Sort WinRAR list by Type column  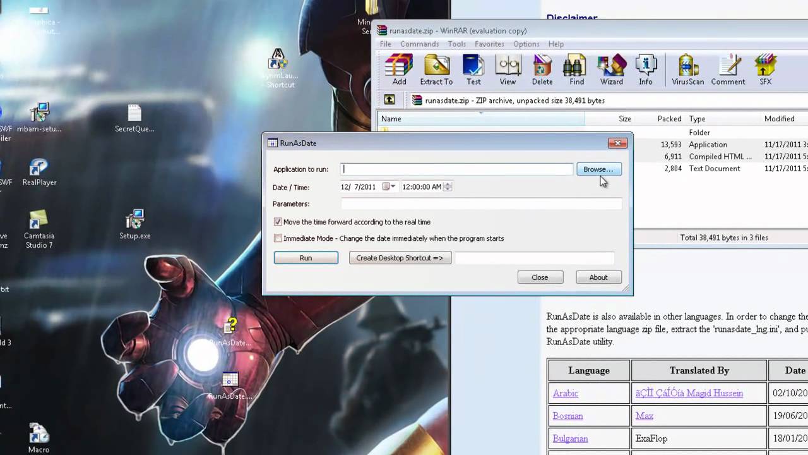point(723,119)
